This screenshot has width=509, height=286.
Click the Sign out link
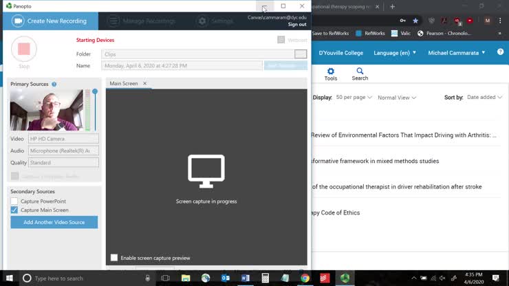click(297, 25)
